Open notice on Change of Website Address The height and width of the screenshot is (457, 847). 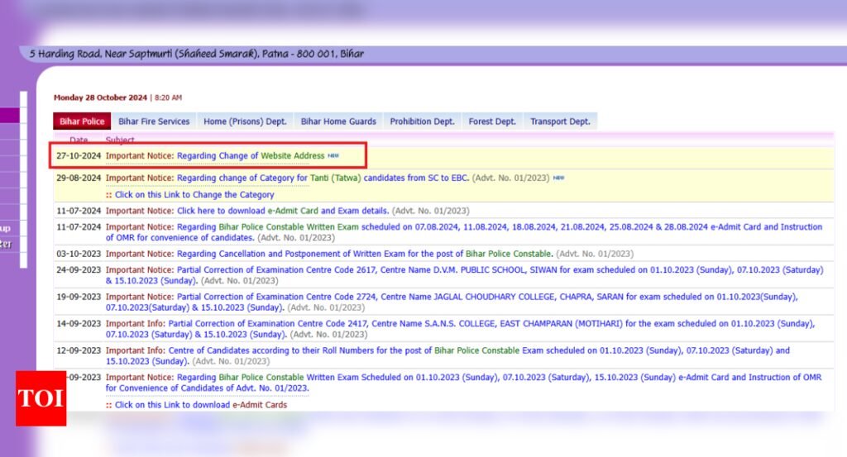pos(215,156)
